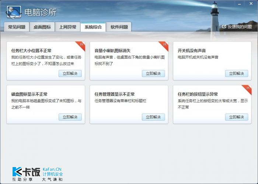Select the 上网异常 tab
Viewport: 258px width, 184px height.
[x=67, y=27]
